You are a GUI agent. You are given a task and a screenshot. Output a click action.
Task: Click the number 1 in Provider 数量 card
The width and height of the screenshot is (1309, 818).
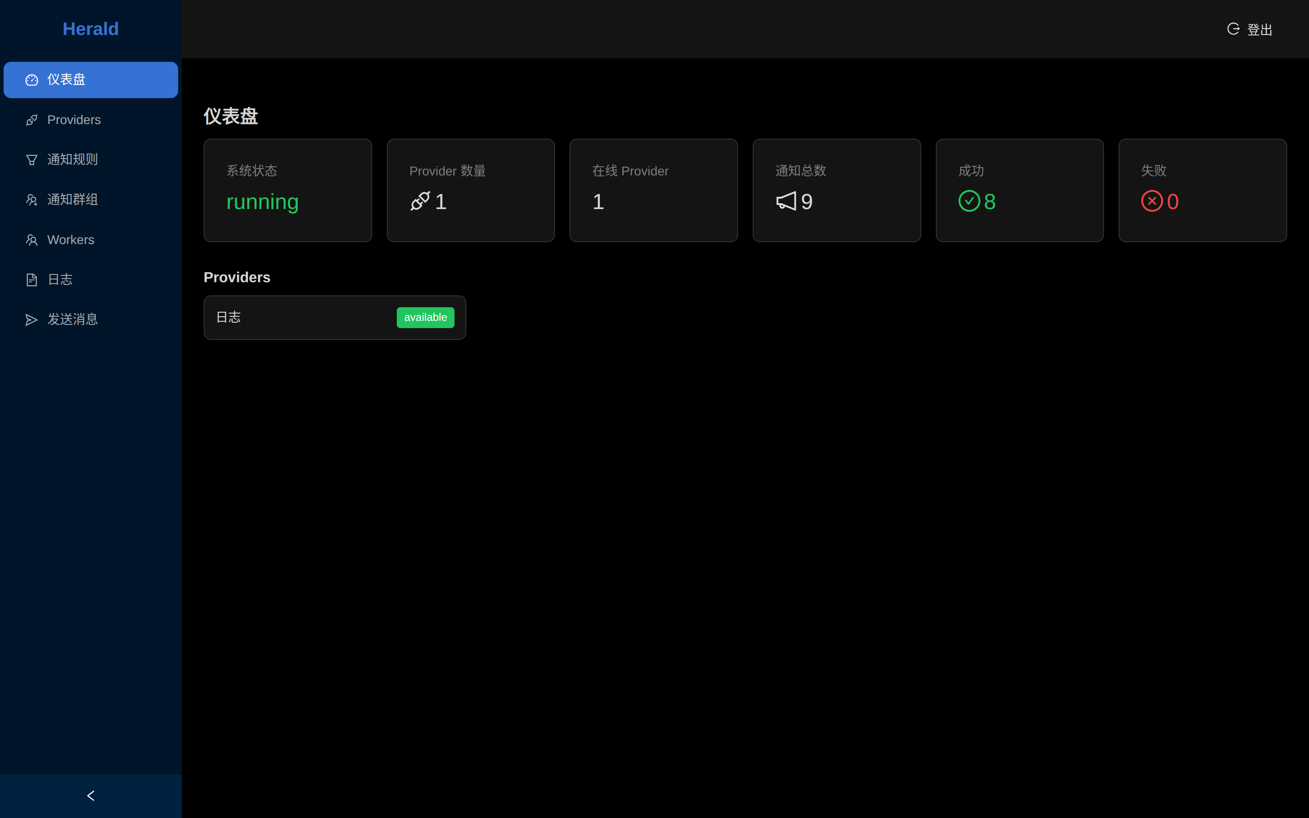(441, 202)
